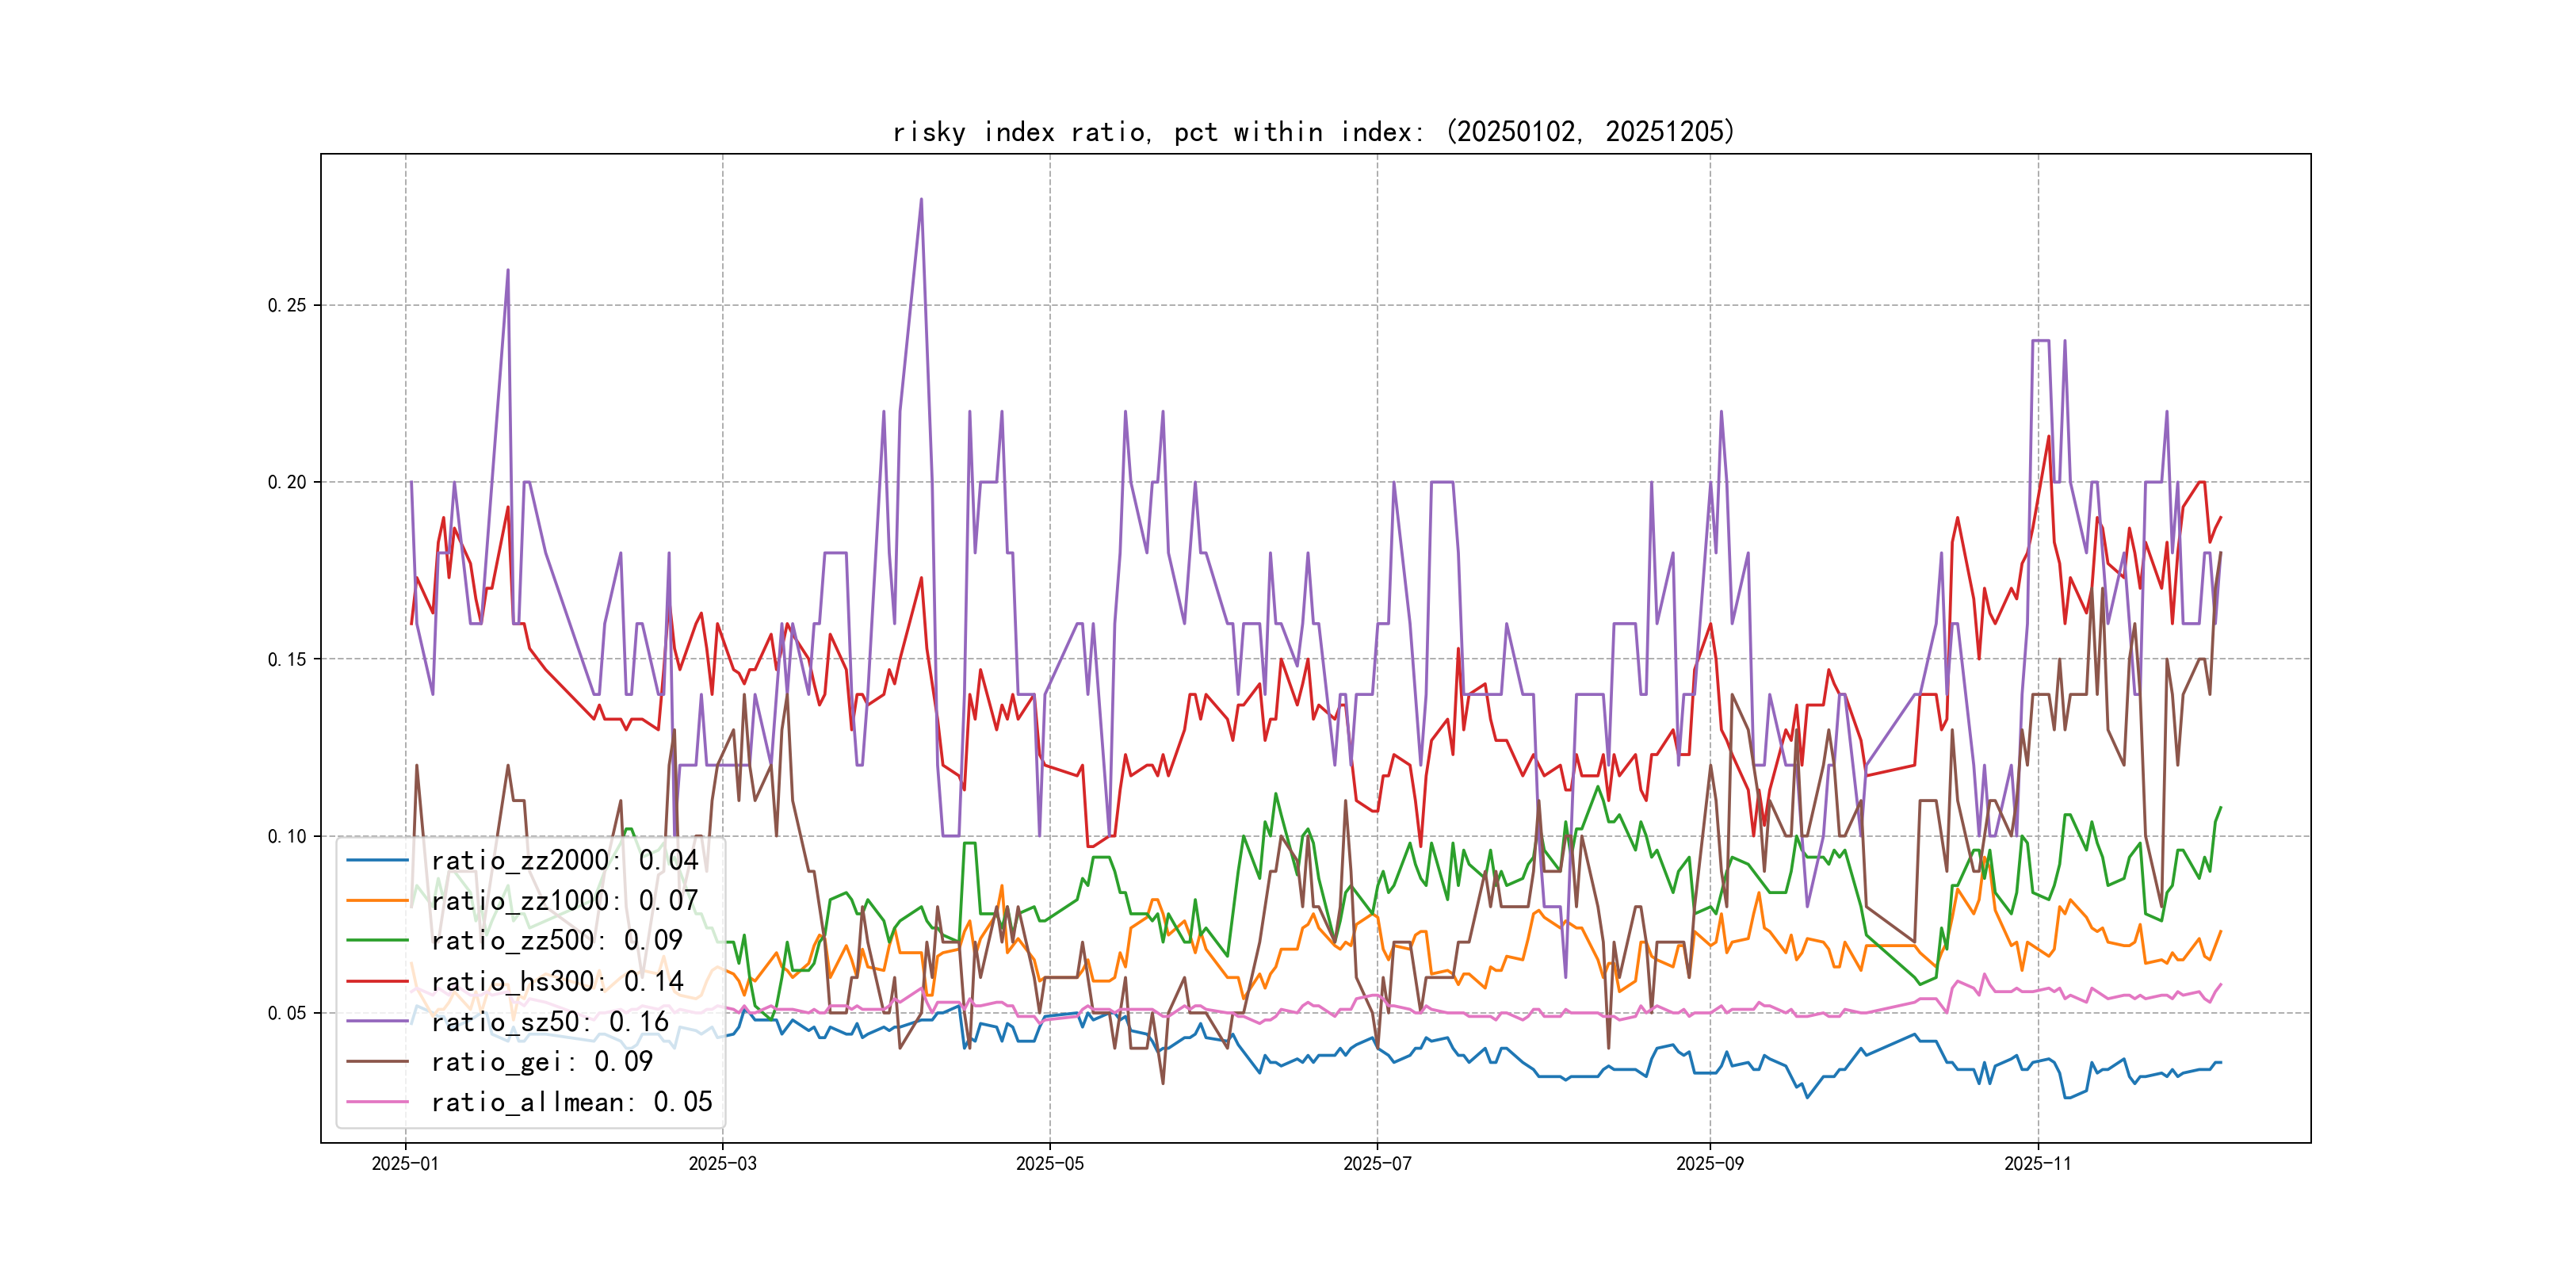Screen dimensions: 2568x1284
Task: Click the 0.05 y-axis tick label
Action: point(287,1013)
